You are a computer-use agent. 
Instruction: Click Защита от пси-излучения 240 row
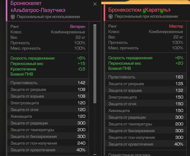tap(48, 143)
